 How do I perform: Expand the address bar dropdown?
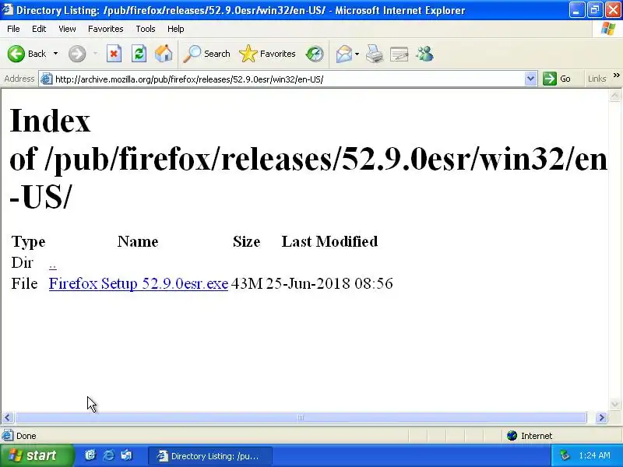(x=530, y=79)
